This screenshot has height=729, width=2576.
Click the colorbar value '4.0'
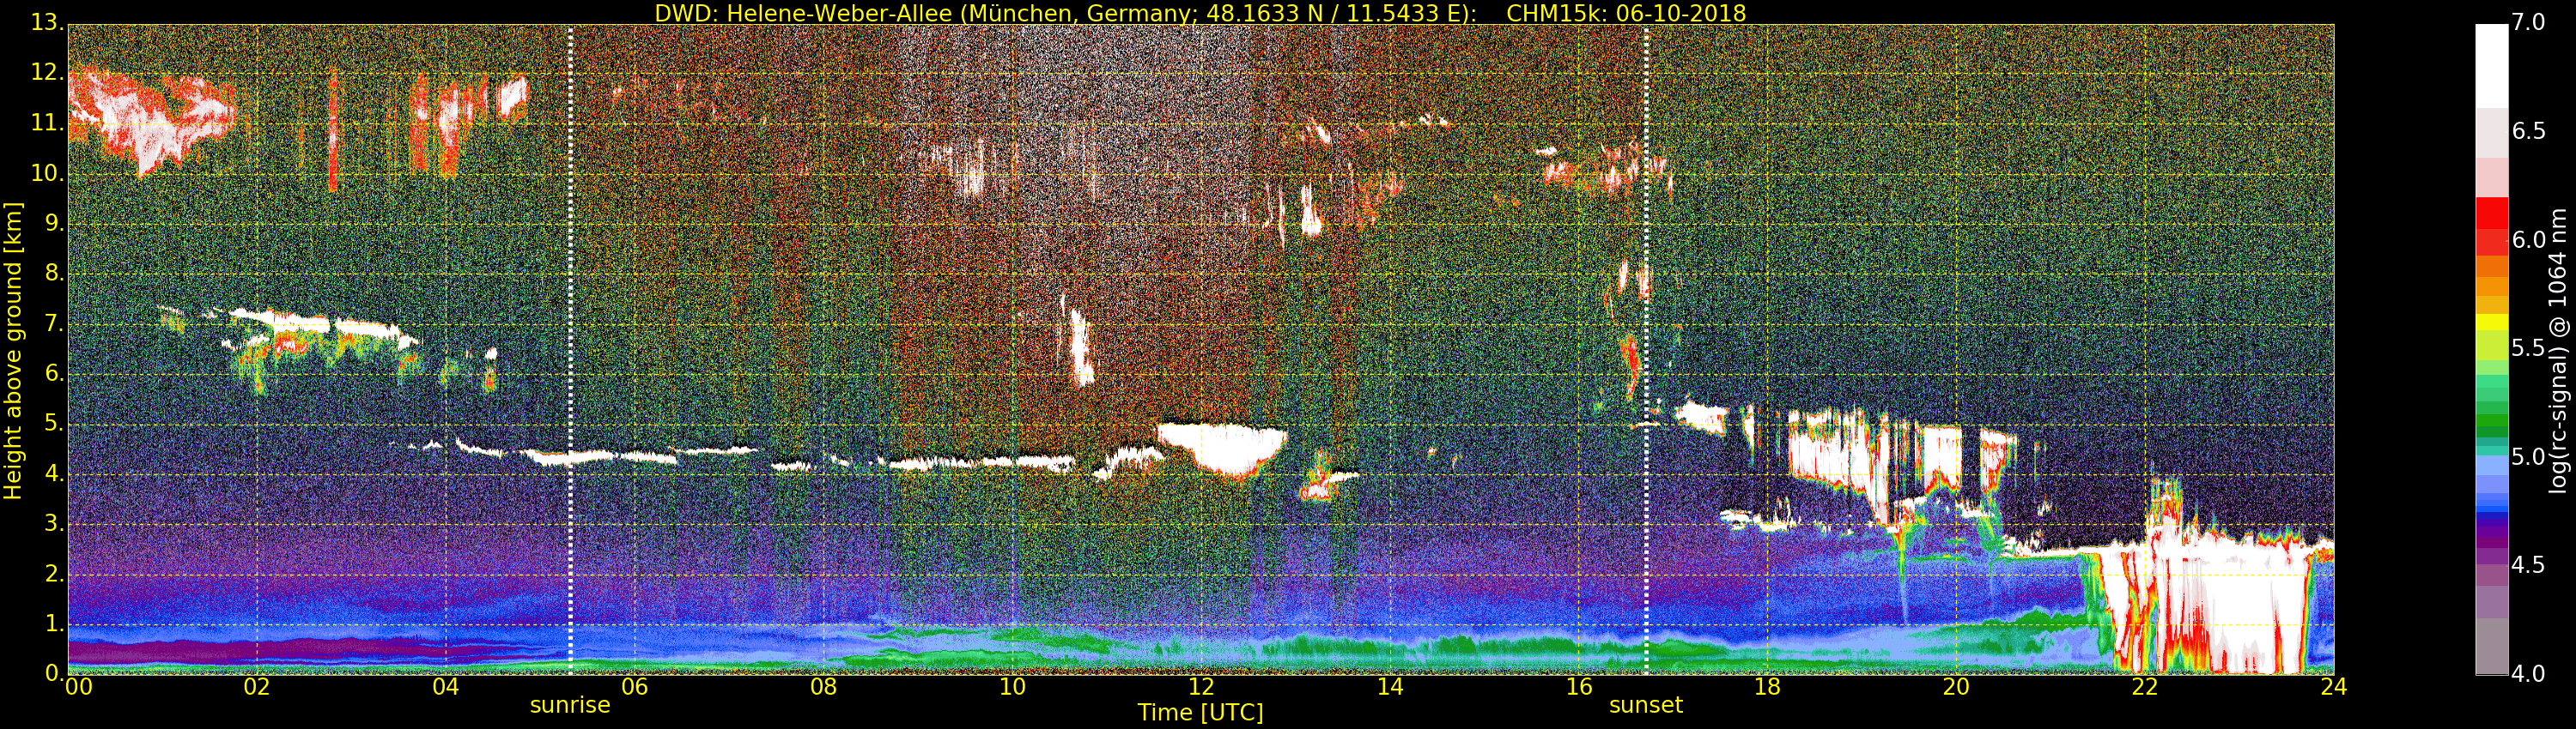[2529, 674]
